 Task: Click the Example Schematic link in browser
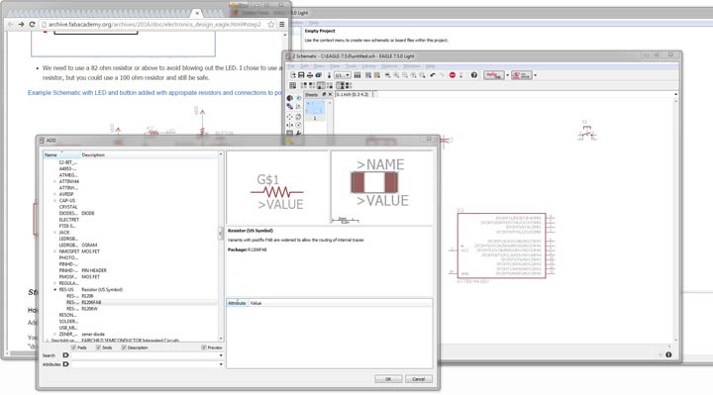[x=154, y=93]
